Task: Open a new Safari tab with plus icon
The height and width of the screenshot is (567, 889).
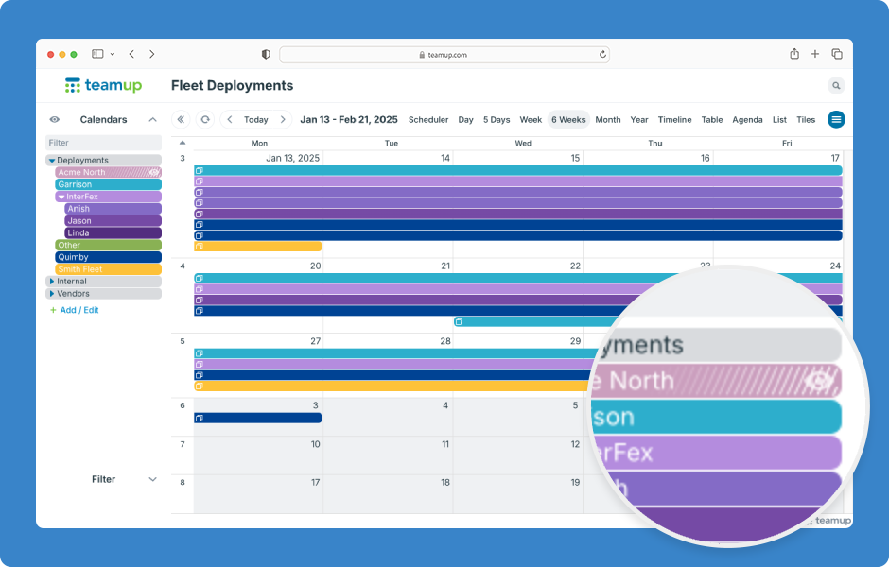Action: tap(815, 54)
